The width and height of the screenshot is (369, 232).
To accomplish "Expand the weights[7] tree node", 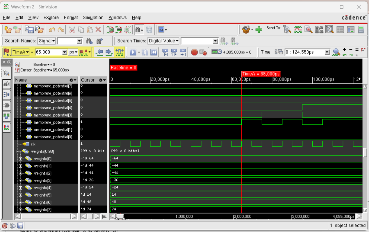I will tap(20, 210).
